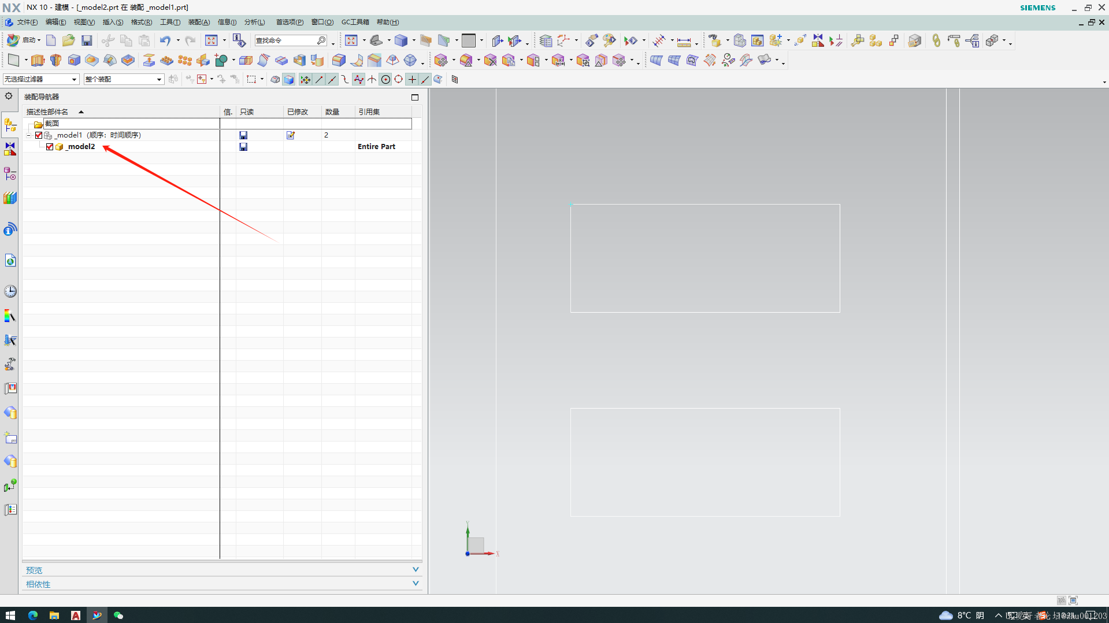Open the rectangle selection method dropdown

coord(262,79)
